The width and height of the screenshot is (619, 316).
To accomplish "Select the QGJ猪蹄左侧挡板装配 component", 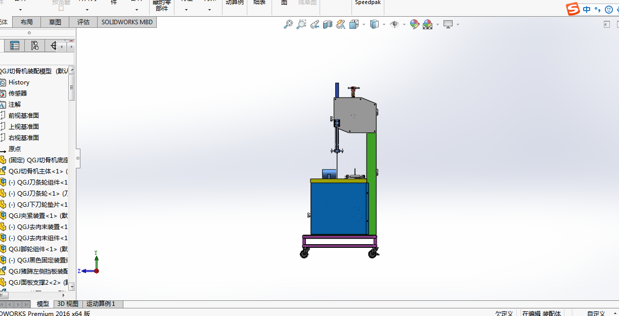I will pos(38,272).
